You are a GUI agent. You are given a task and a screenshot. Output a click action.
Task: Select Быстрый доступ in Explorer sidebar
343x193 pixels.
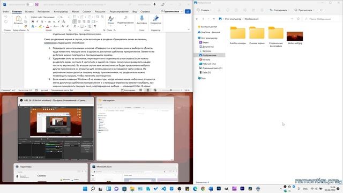(x=207, y=27)
